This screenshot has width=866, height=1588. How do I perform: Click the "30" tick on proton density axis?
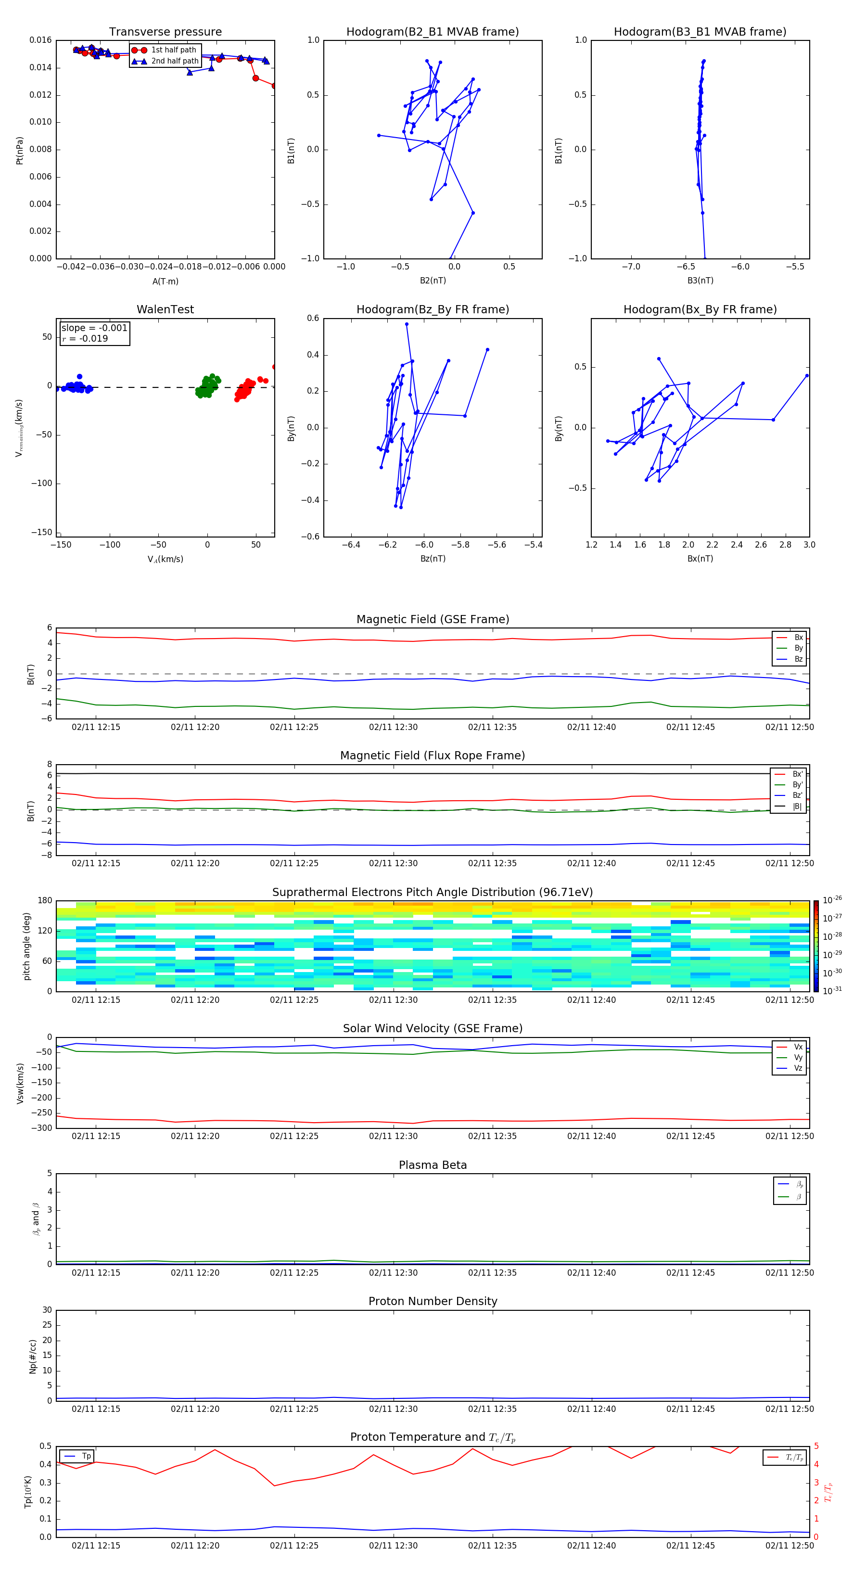click(x=47, y=1311)
